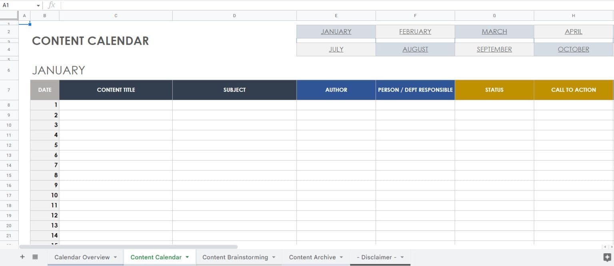Follow the AUGUST month link
Screen dimensions: 614x266
tap(415, 49)
